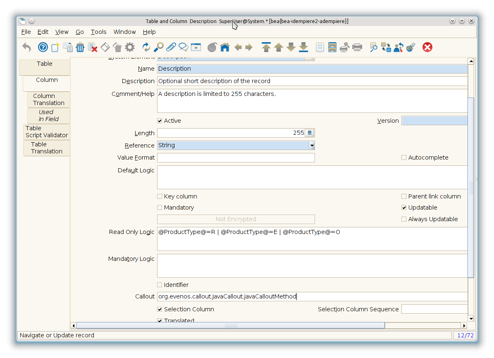Click the scroll-down arrow of vertical scrollbar
The height and width of the screenshot is (358, 494).
point(470,318)
